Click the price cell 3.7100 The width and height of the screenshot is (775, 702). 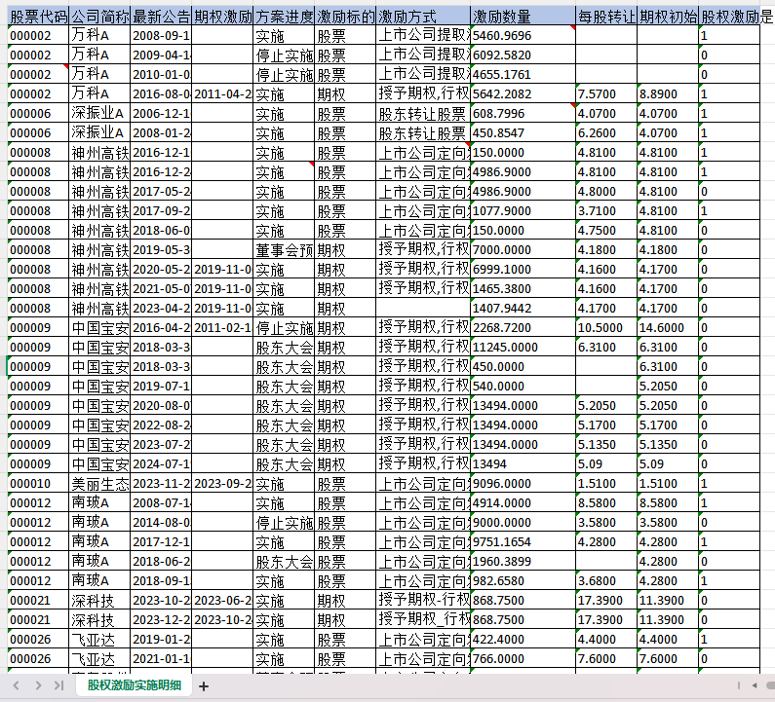point(606,211)
